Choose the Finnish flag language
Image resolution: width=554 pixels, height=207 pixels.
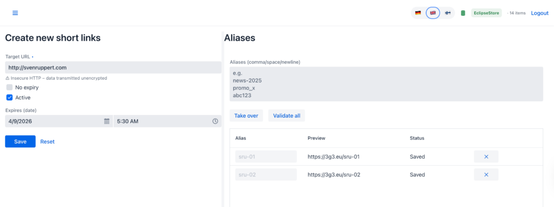pos(447,13)
